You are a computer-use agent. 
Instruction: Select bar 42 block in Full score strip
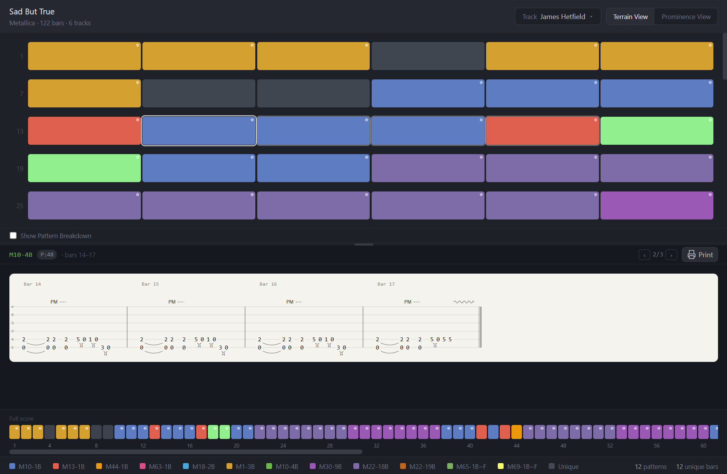click(x=493, y=432)
